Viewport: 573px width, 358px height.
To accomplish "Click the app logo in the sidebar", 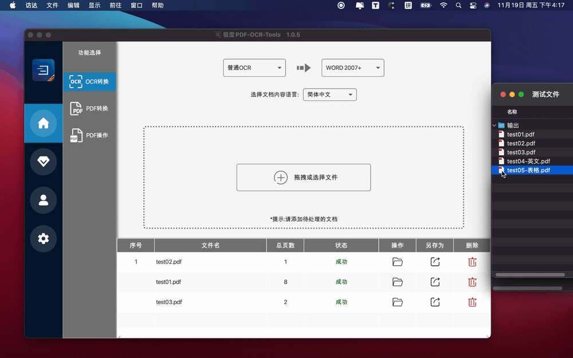I will (x=43, y=70).
